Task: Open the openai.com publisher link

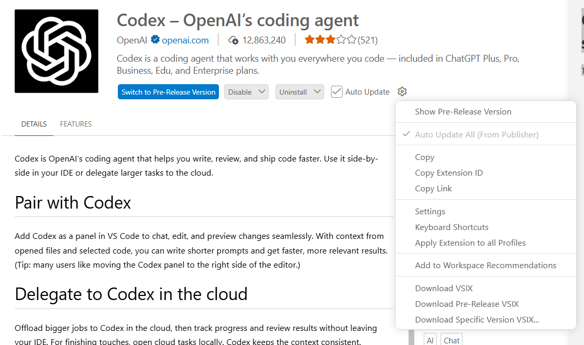Action: click(x=185, y=40)
